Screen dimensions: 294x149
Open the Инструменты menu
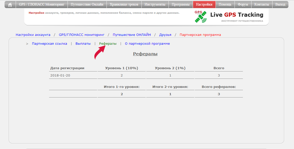coord(155,5)
